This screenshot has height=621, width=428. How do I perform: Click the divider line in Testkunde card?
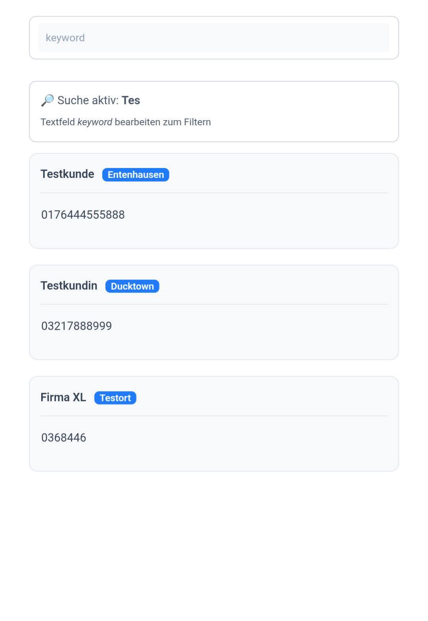coord(214,193)
